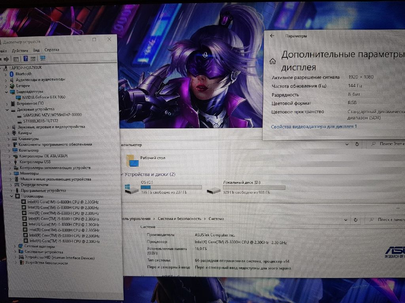The image size is (405, 303).
Task: Collapse the Видеоадаптеры category
Action: pos(6,92)
